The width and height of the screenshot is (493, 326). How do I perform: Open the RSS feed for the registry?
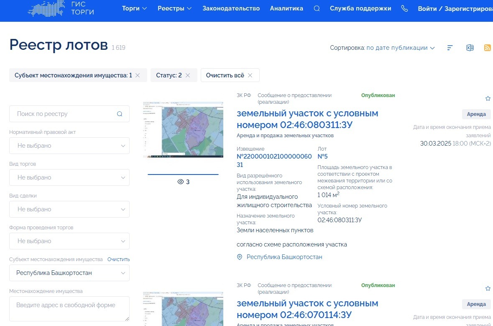[x=488, y=48]
